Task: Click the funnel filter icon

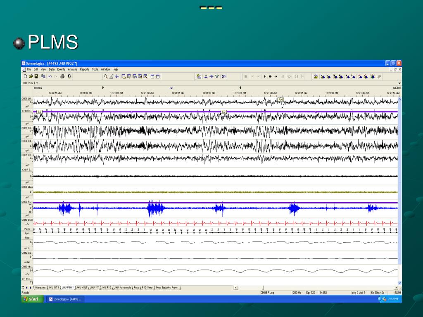Action: tap(217, 76)
